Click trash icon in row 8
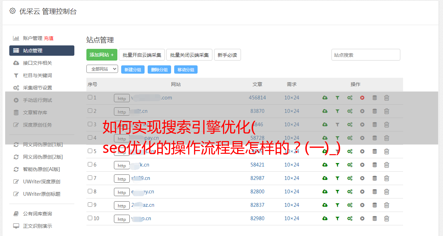 click(387, 192)
